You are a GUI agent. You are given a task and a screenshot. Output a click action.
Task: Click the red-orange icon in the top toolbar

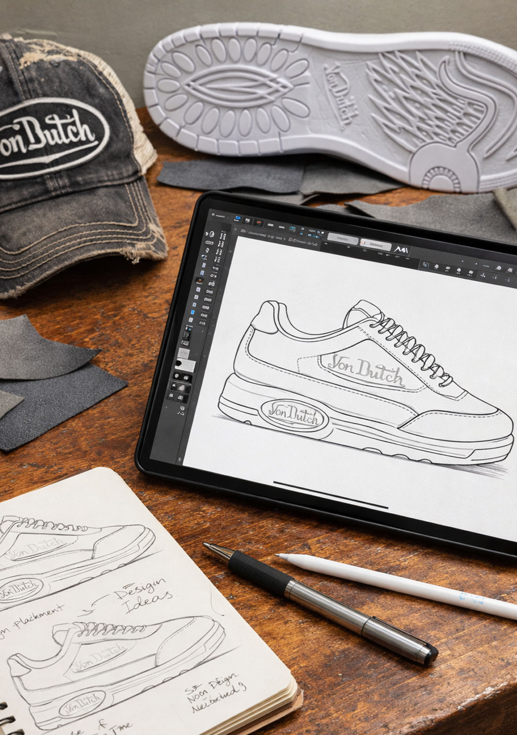pos(259,222)
